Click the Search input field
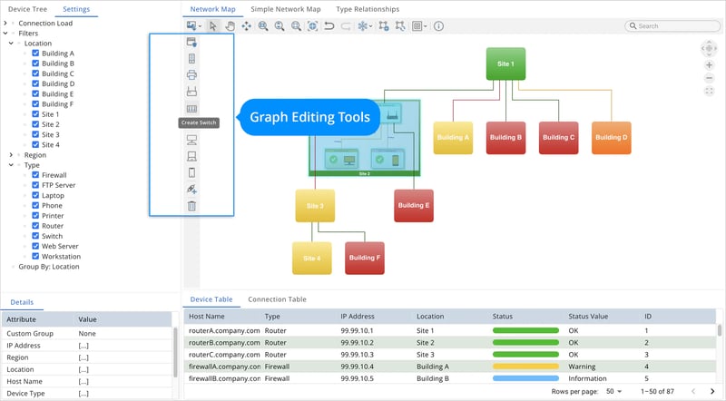Image resolution: width=726 pixels, height=401 pixels. point(672,26)
